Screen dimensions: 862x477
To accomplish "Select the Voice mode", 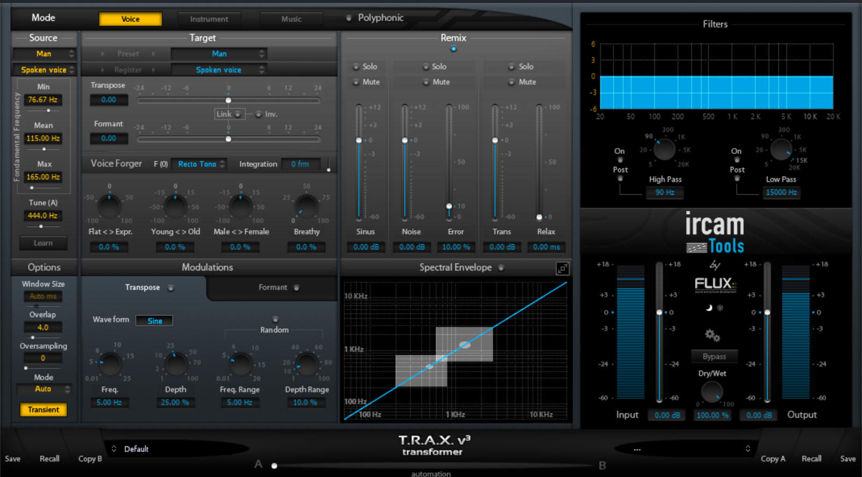I will [131, 19].
